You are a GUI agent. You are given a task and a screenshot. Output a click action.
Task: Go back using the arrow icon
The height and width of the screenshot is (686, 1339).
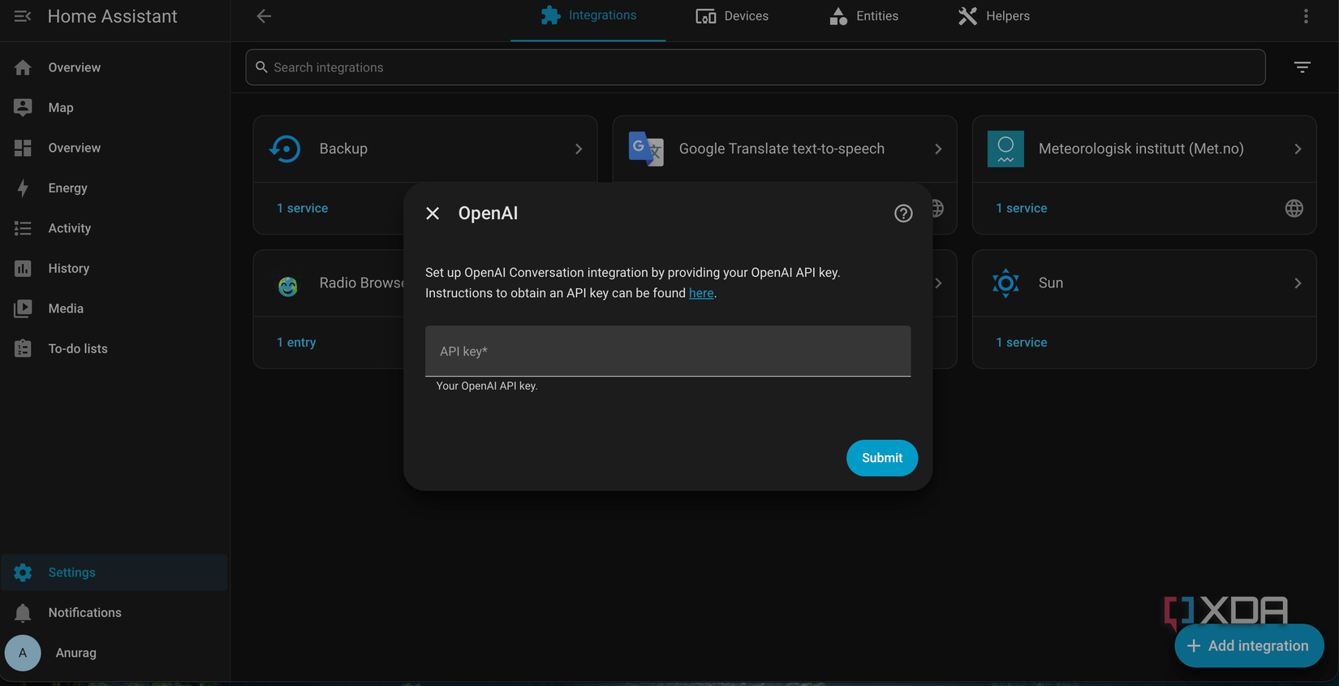(x=264, y=16)
